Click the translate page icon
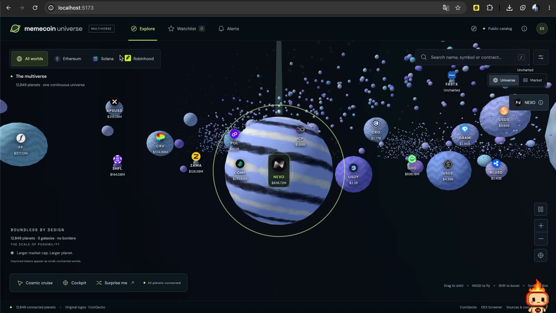 pos(446,8)
